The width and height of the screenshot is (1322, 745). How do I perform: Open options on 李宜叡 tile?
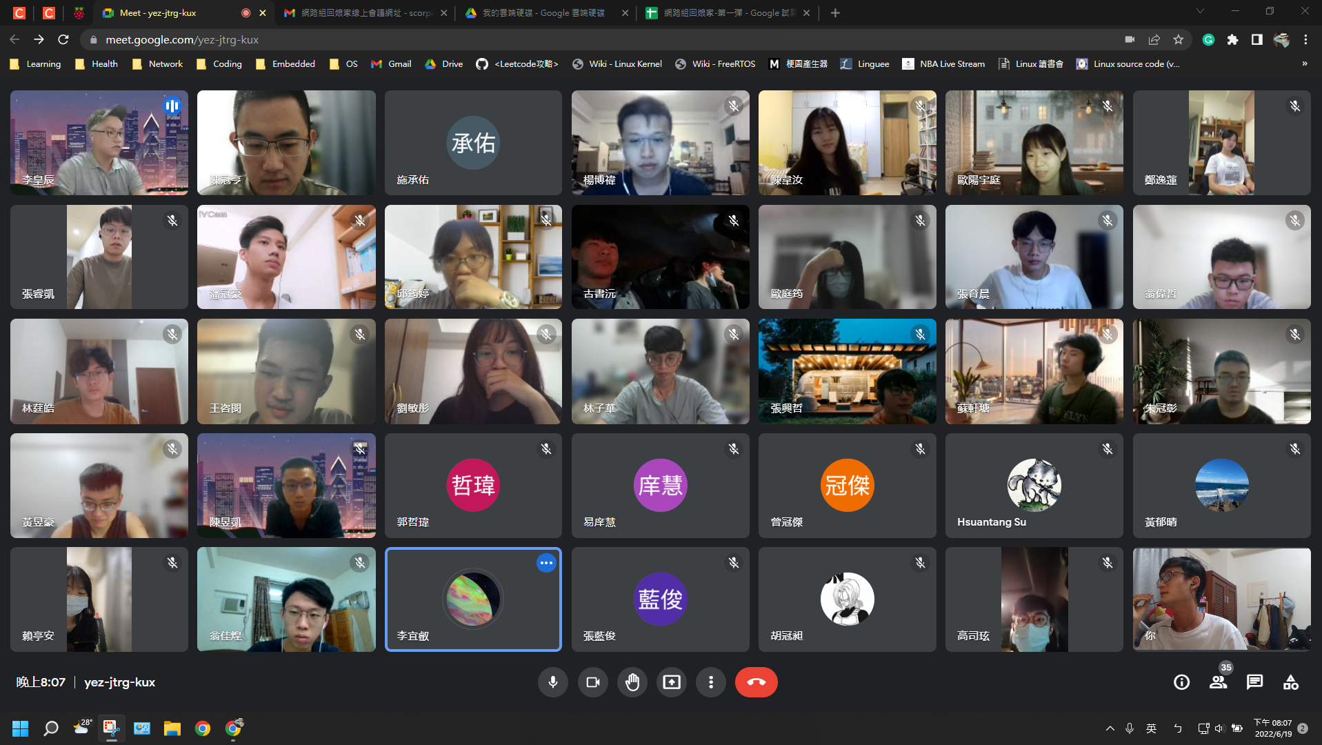pyautogui.click(x=546, y=563)
